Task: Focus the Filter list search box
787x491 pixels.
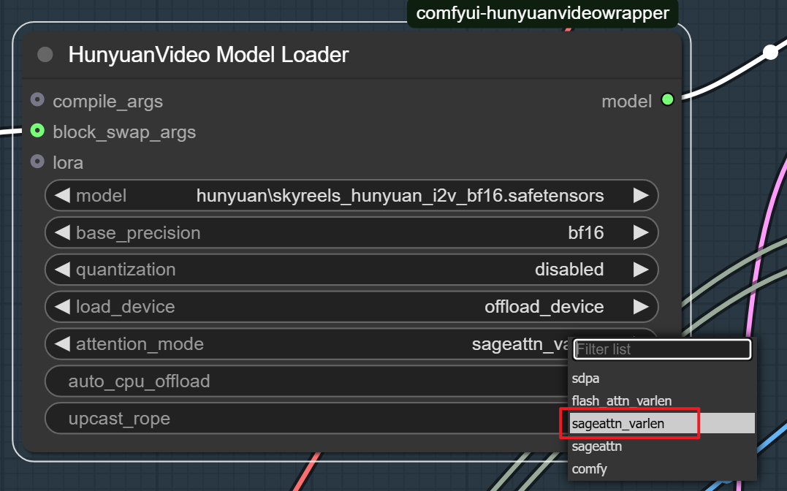Action: coord(663,349)
